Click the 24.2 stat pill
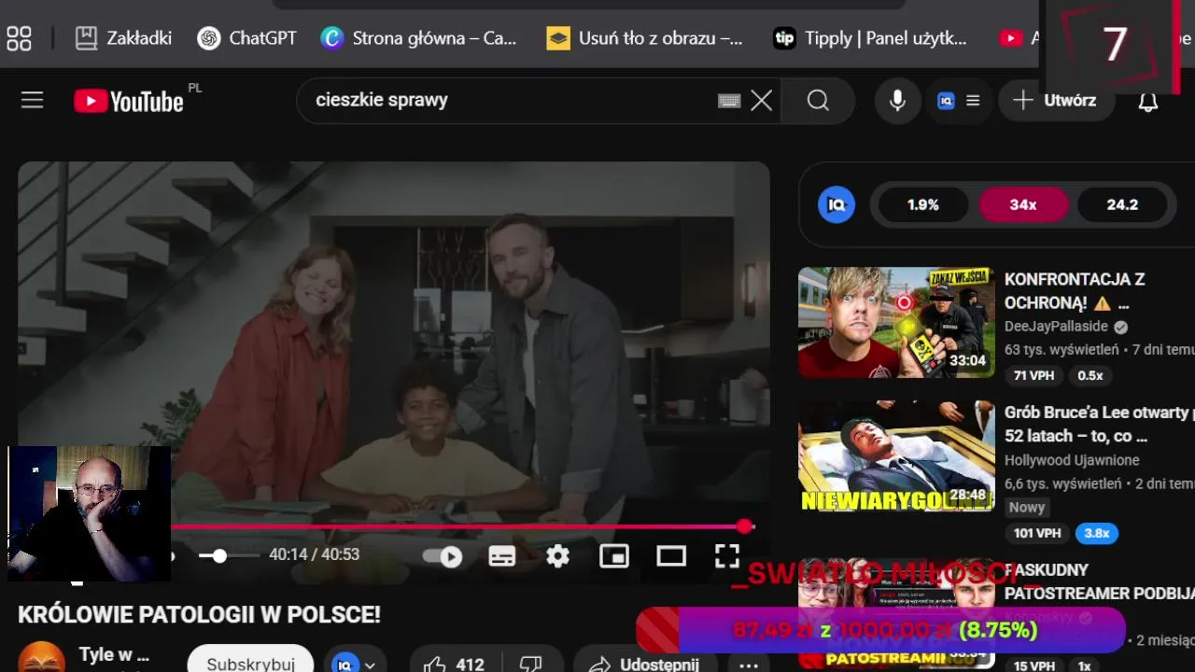This screenshot has width=1195, height=672. [1122, 204]
